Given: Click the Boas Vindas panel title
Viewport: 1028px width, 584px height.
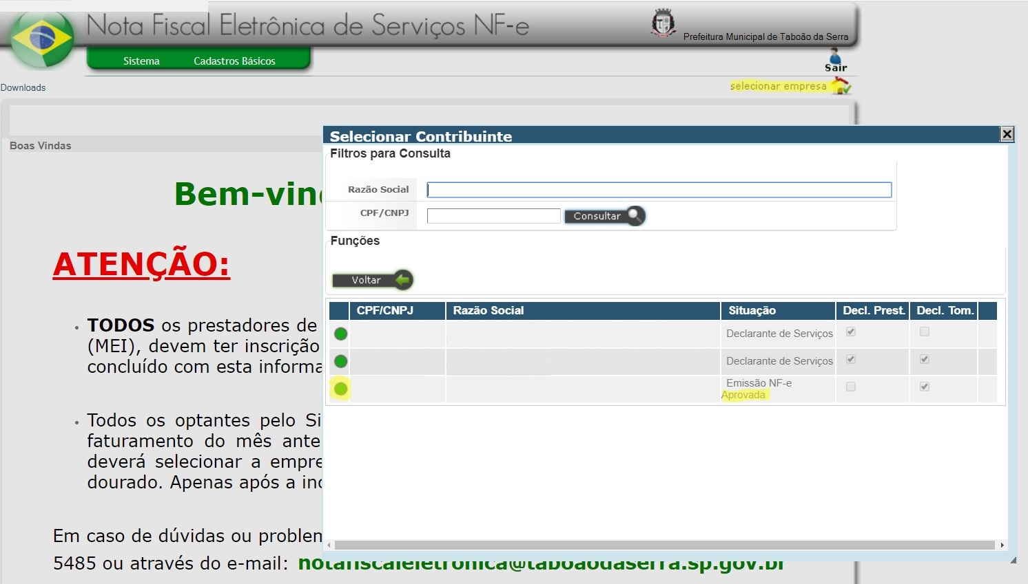Looking at the screenshot, I should pyautogui.click(x=41, y=146).
